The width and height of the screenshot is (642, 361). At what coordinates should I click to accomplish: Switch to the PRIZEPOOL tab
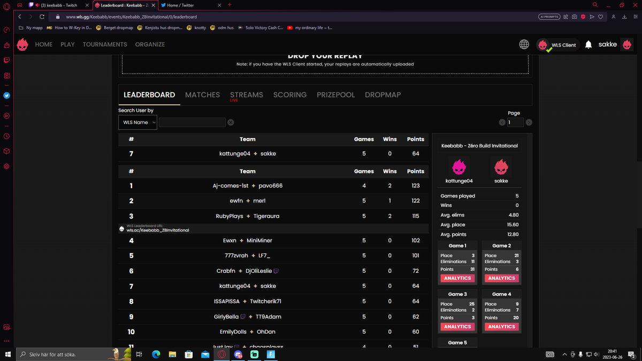[x=336, y=95]
